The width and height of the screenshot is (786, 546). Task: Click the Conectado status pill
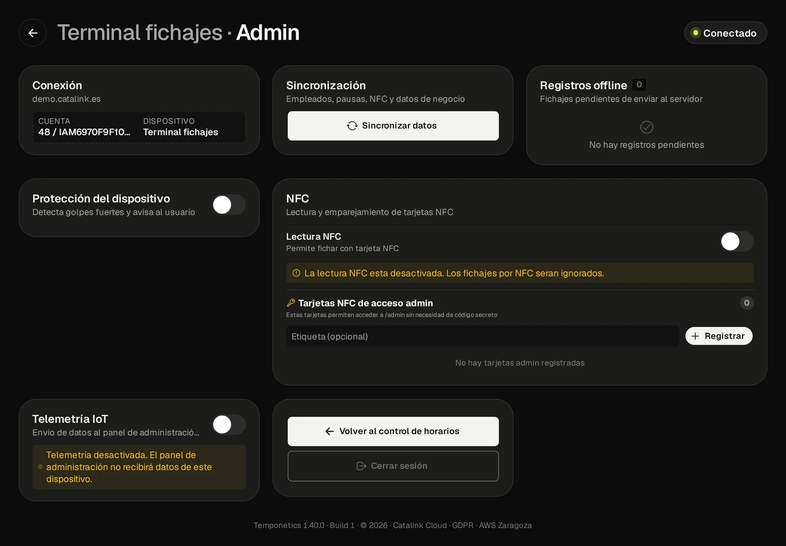725,33
